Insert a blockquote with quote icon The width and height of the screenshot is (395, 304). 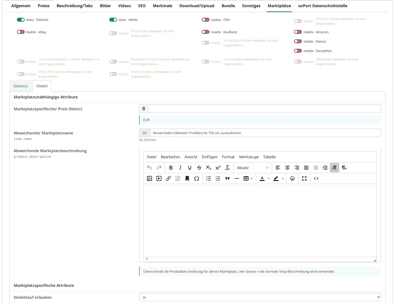click(227, 178)
